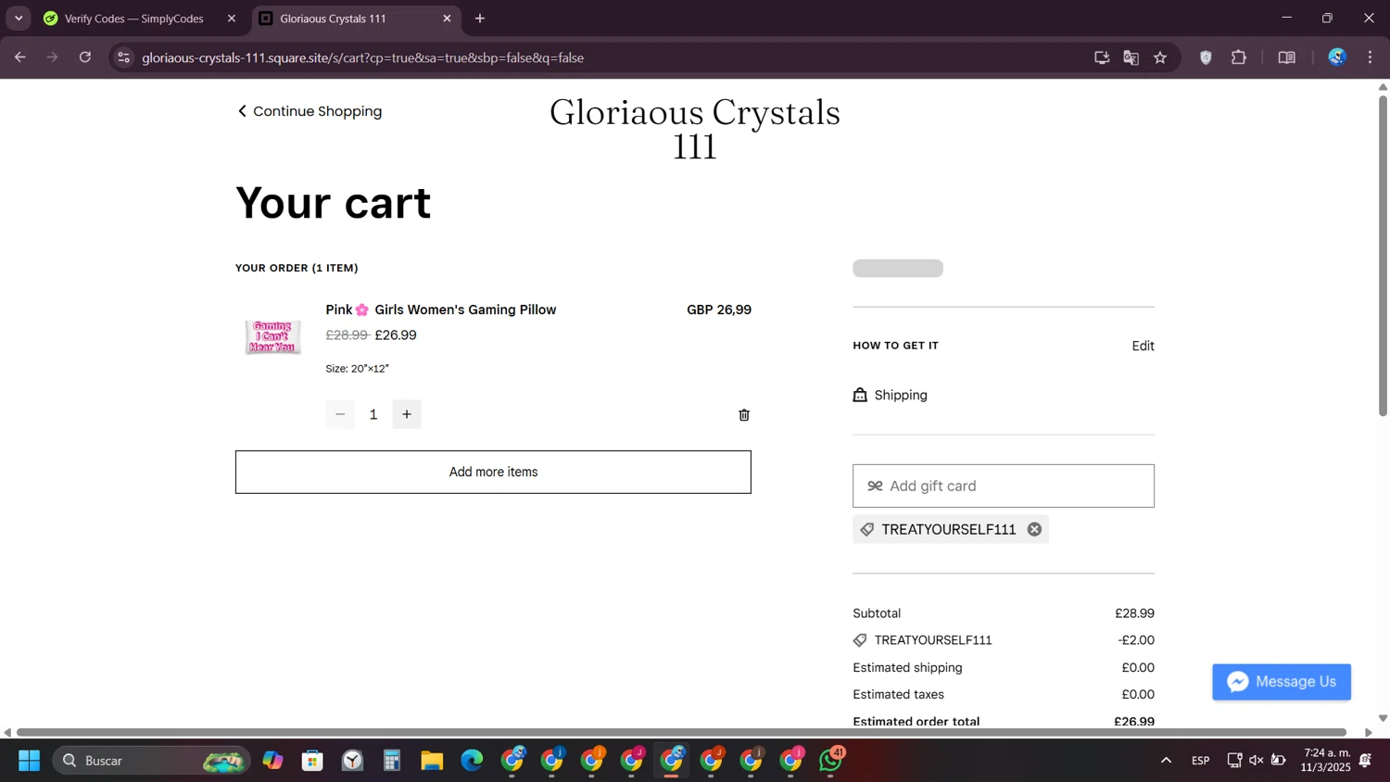
Task: Go back to previous page
Action: 20,57
